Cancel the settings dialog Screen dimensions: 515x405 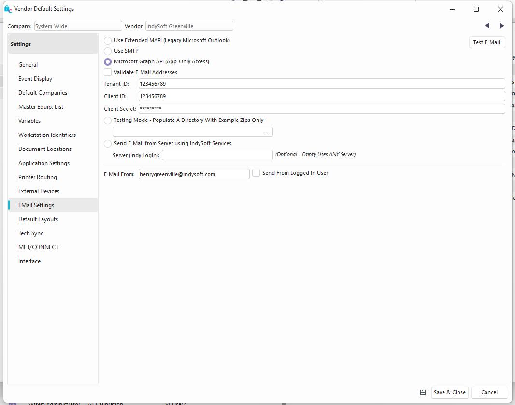pos(489,392)
